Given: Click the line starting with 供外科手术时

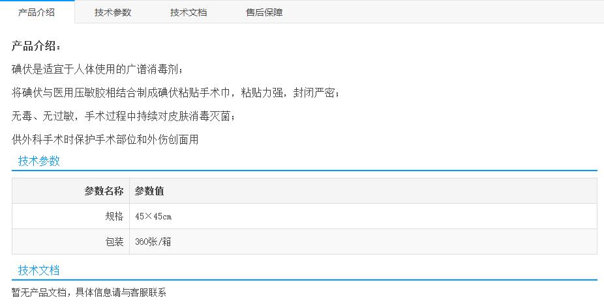Looking at the screenshot, I should pyautogui.click(x=105, y=139).
